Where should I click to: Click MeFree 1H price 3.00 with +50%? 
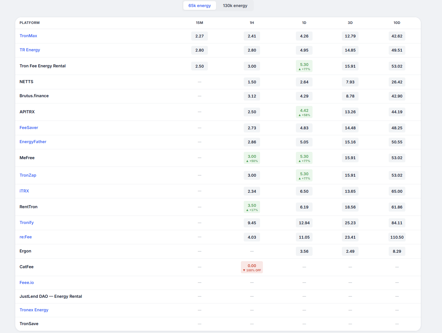tap(252, 158)
